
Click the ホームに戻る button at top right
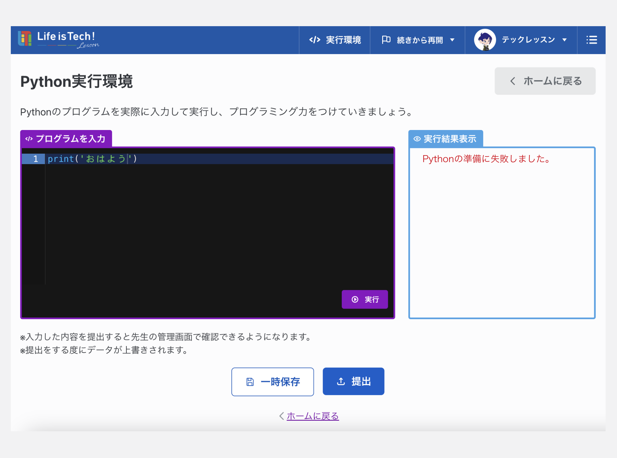pyautogui.click(x=545, y=81)
